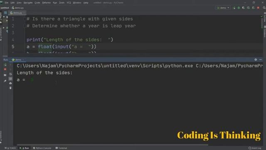The image size is (266, 150).
Task: Toggle Scroll to End in Run console
Action: [10, 79]
